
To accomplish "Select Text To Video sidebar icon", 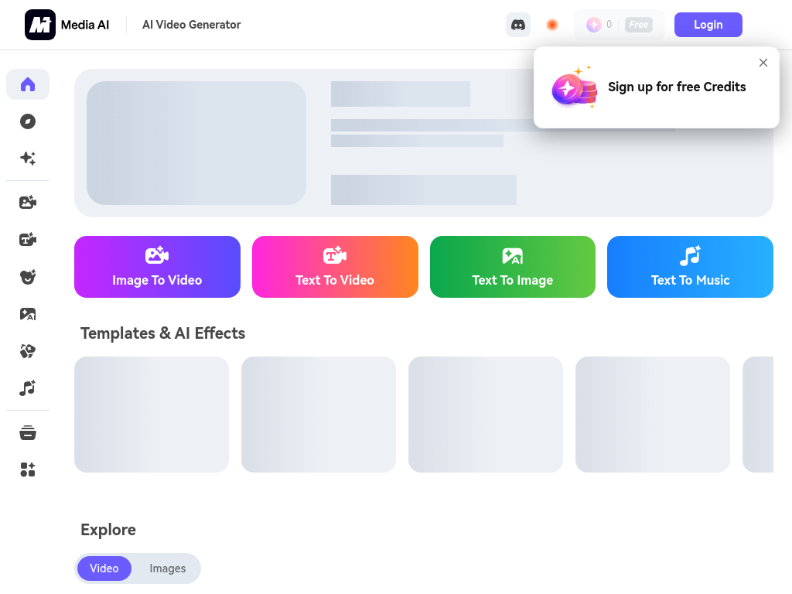I will click(x=28, y=240).
